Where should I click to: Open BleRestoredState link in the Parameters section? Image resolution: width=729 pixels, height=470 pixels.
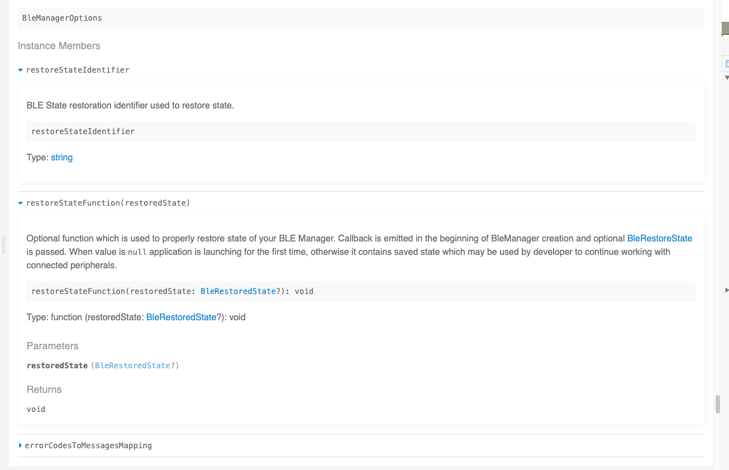click(132, 365)
